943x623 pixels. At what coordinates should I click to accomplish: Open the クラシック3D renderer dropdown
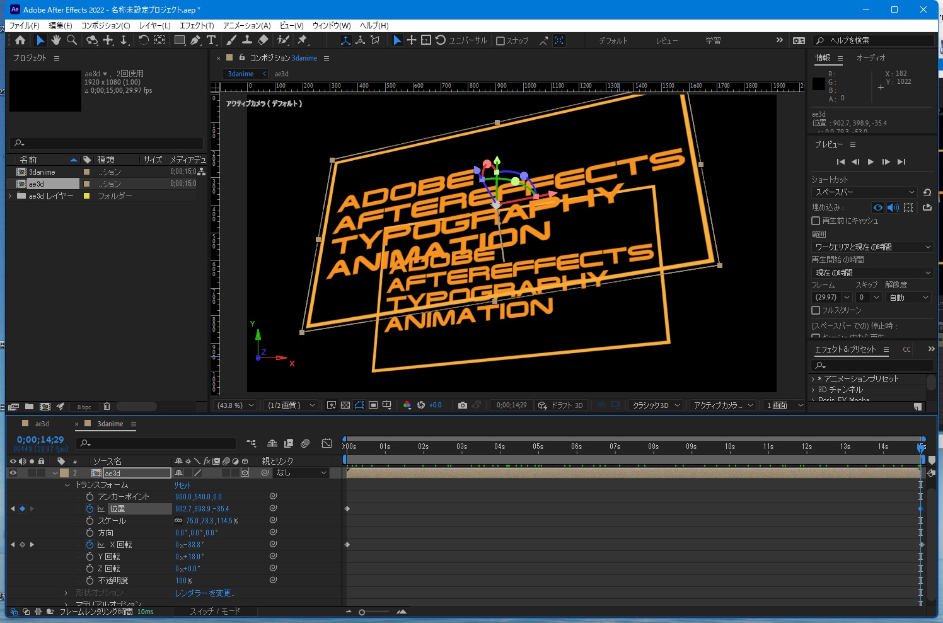click(x=656, y=405)
